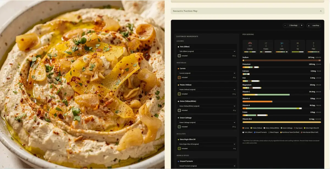This screenshot has width=330, height=169.
Task: Click the Folate contribution bar
Action: [282, 115]
